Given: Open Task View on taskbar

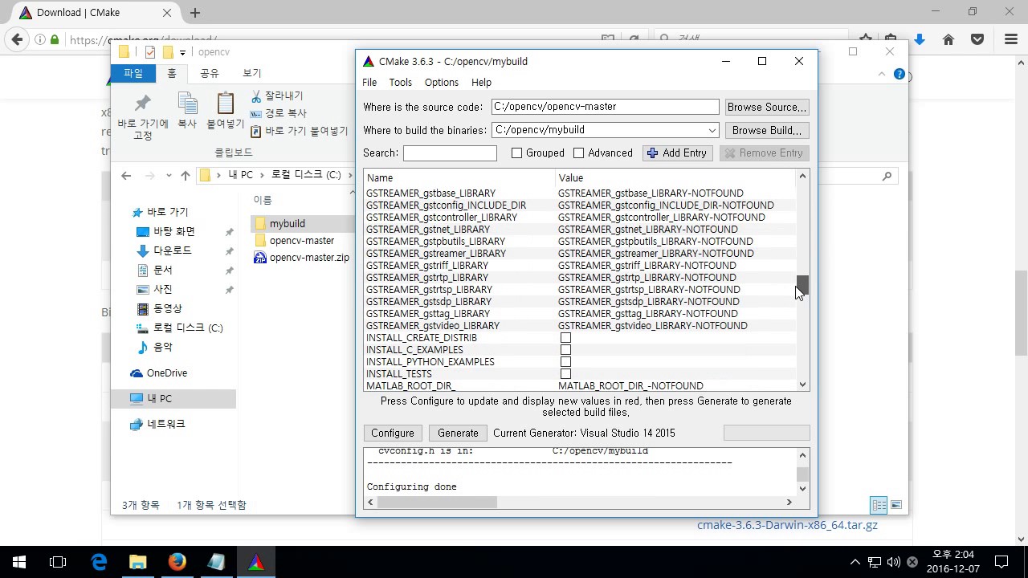Looking at the screenshot, I should [58, 562].
